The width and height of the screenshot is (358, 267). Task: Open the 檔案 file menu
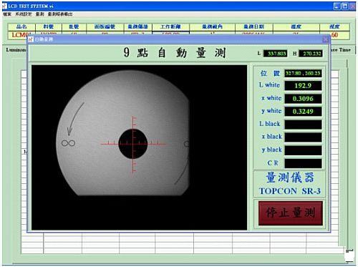(7, 14)
